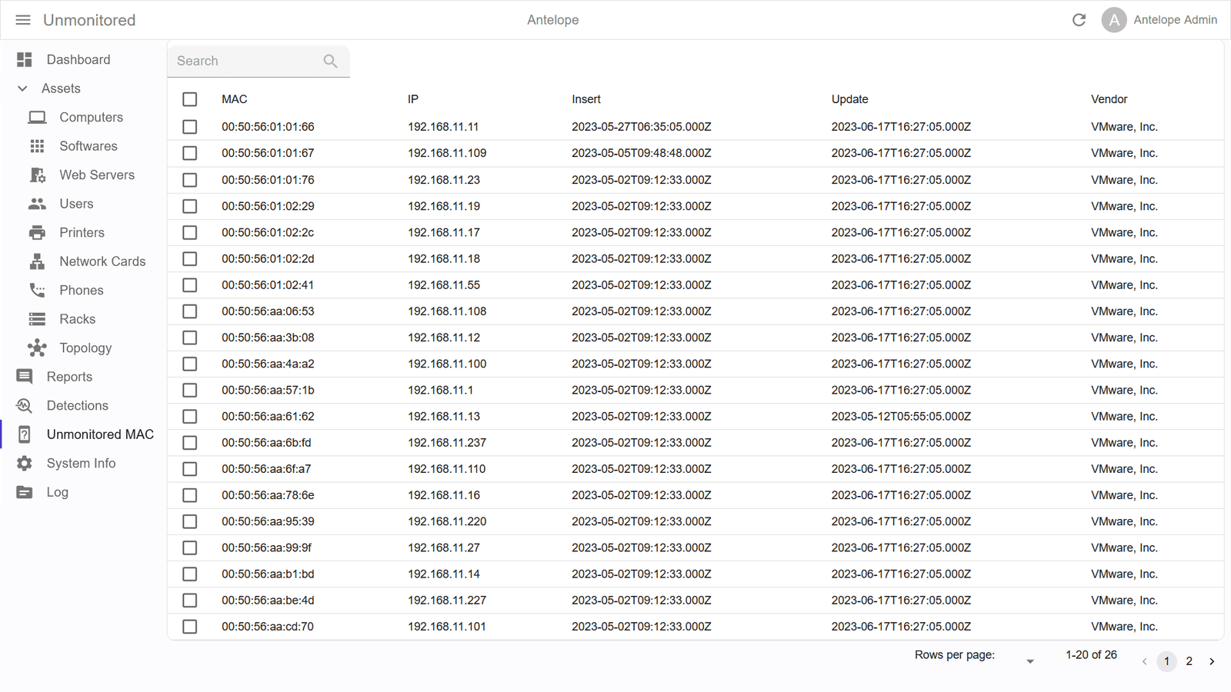1231x692 pixels.
Task: Click MAC cell 00:50:56:aa:b1:bd
Action: point(268,574)
